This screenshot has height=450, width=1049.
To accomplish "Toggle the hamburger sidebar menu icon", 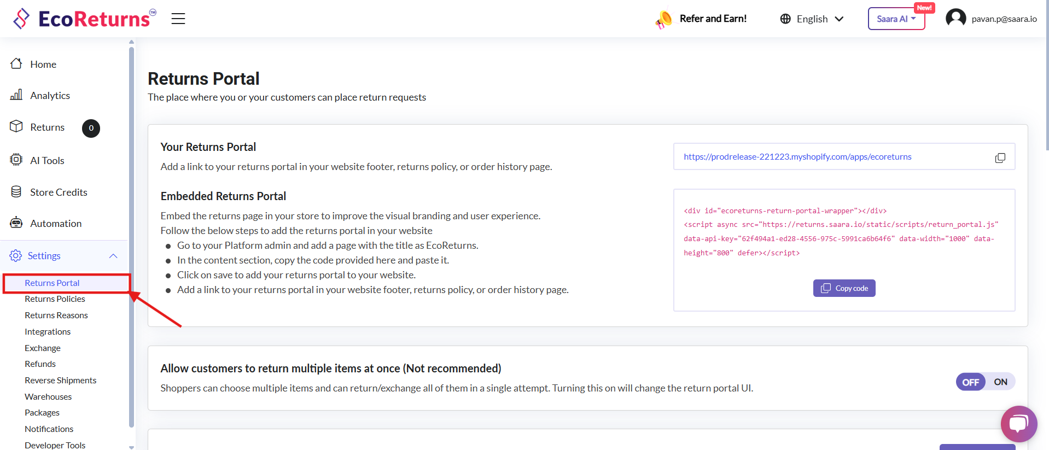I will tap(178, 19).
